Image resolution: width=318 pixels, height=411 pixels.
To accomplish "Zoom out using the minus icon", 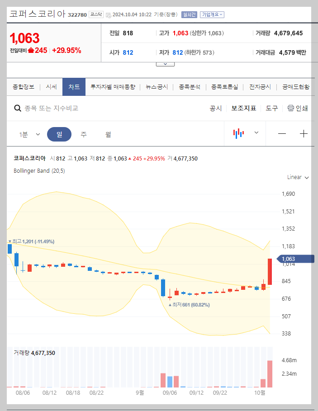I will pyautogui.click(x=282, y=133).
